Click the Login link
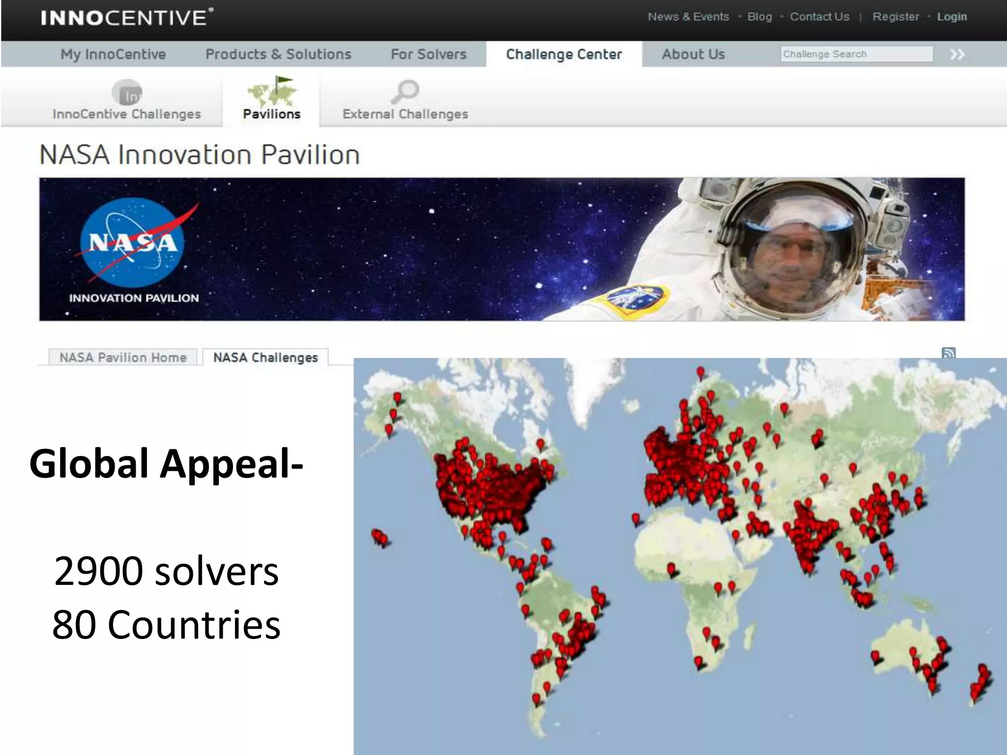Viewport: 1007px width, 755px height. (952, 17)
